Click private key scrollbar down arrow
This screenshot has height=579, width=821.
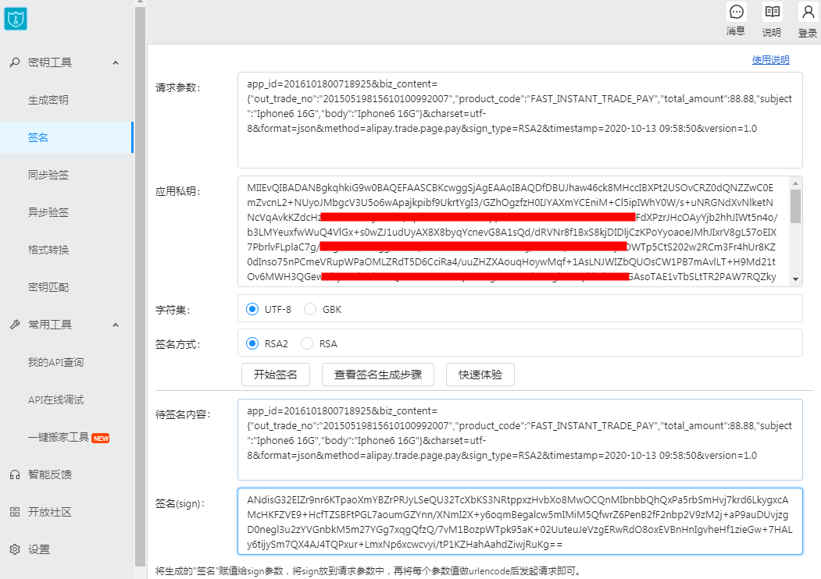pos(795,279)
